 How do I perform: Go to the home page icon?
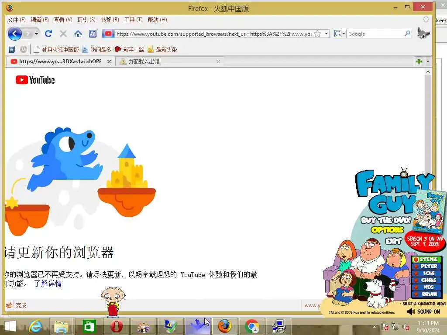click(x=78, y=34)
